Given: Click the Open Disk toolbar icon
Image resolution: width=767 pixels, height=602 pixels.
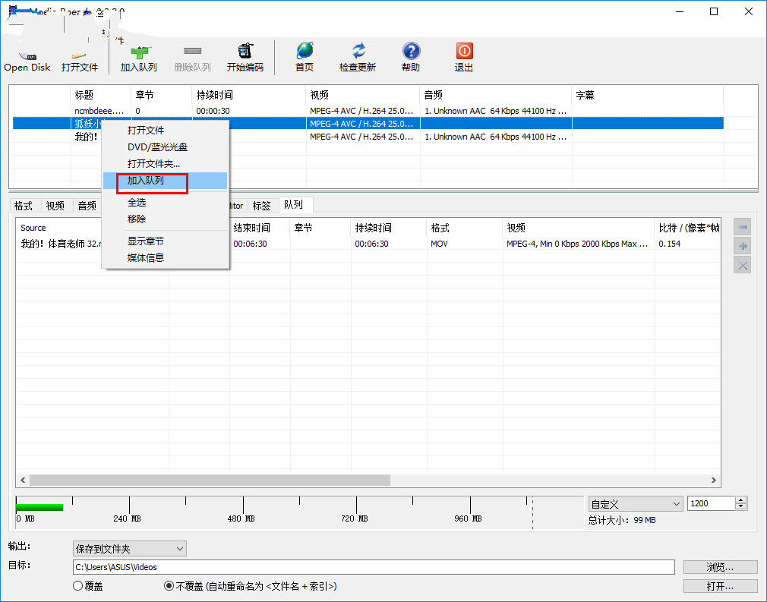Looking at the screenshot, I should (27, 58).
